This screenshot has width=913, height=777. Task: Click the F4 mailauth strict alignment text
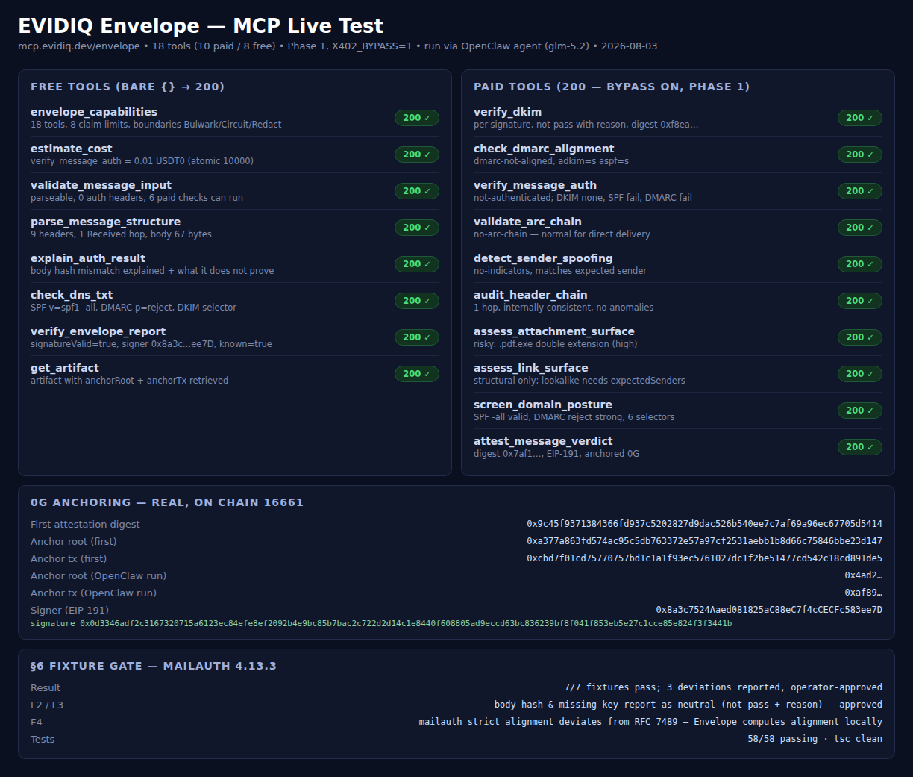650,722
